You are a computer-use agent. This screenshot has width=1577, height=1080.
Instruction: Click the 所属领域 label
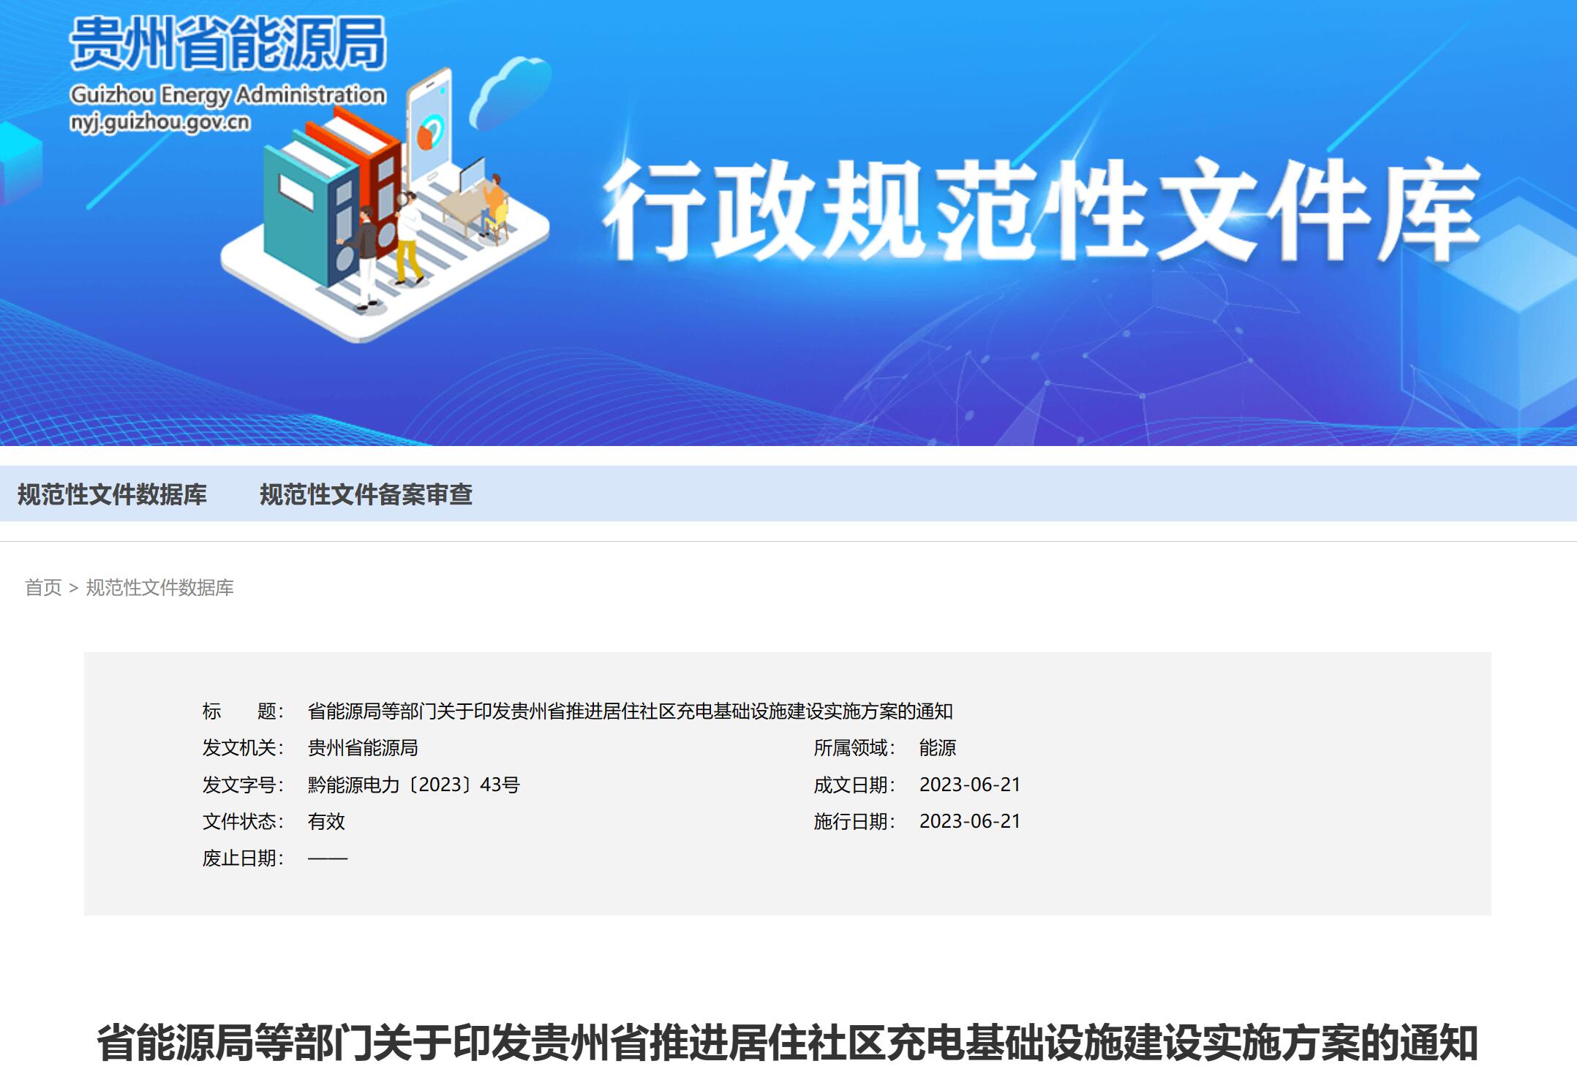[854, 748]
